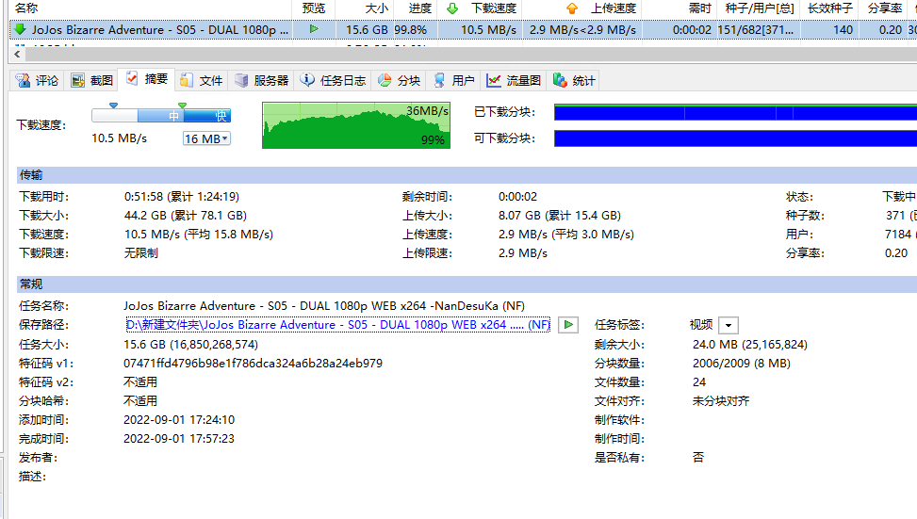
Task: Sort tasks by 名称 column header
Action: pos(26,8)
